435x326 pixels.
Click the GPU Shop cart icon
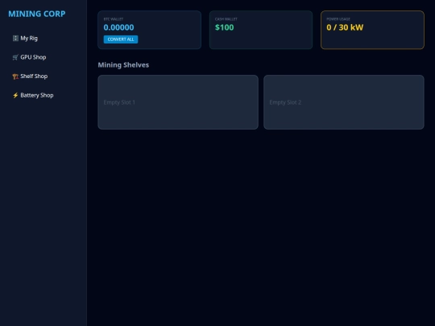click(15, 57)
